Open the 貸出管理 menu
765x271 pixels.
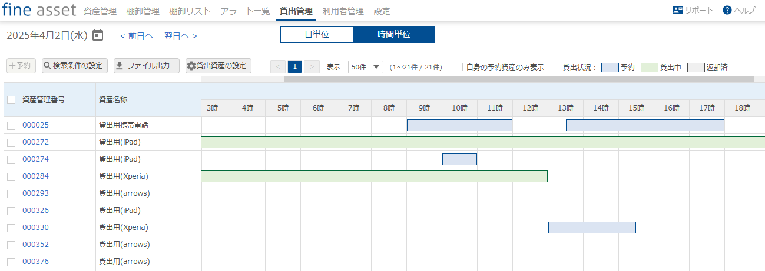click(x=296, y=11)
